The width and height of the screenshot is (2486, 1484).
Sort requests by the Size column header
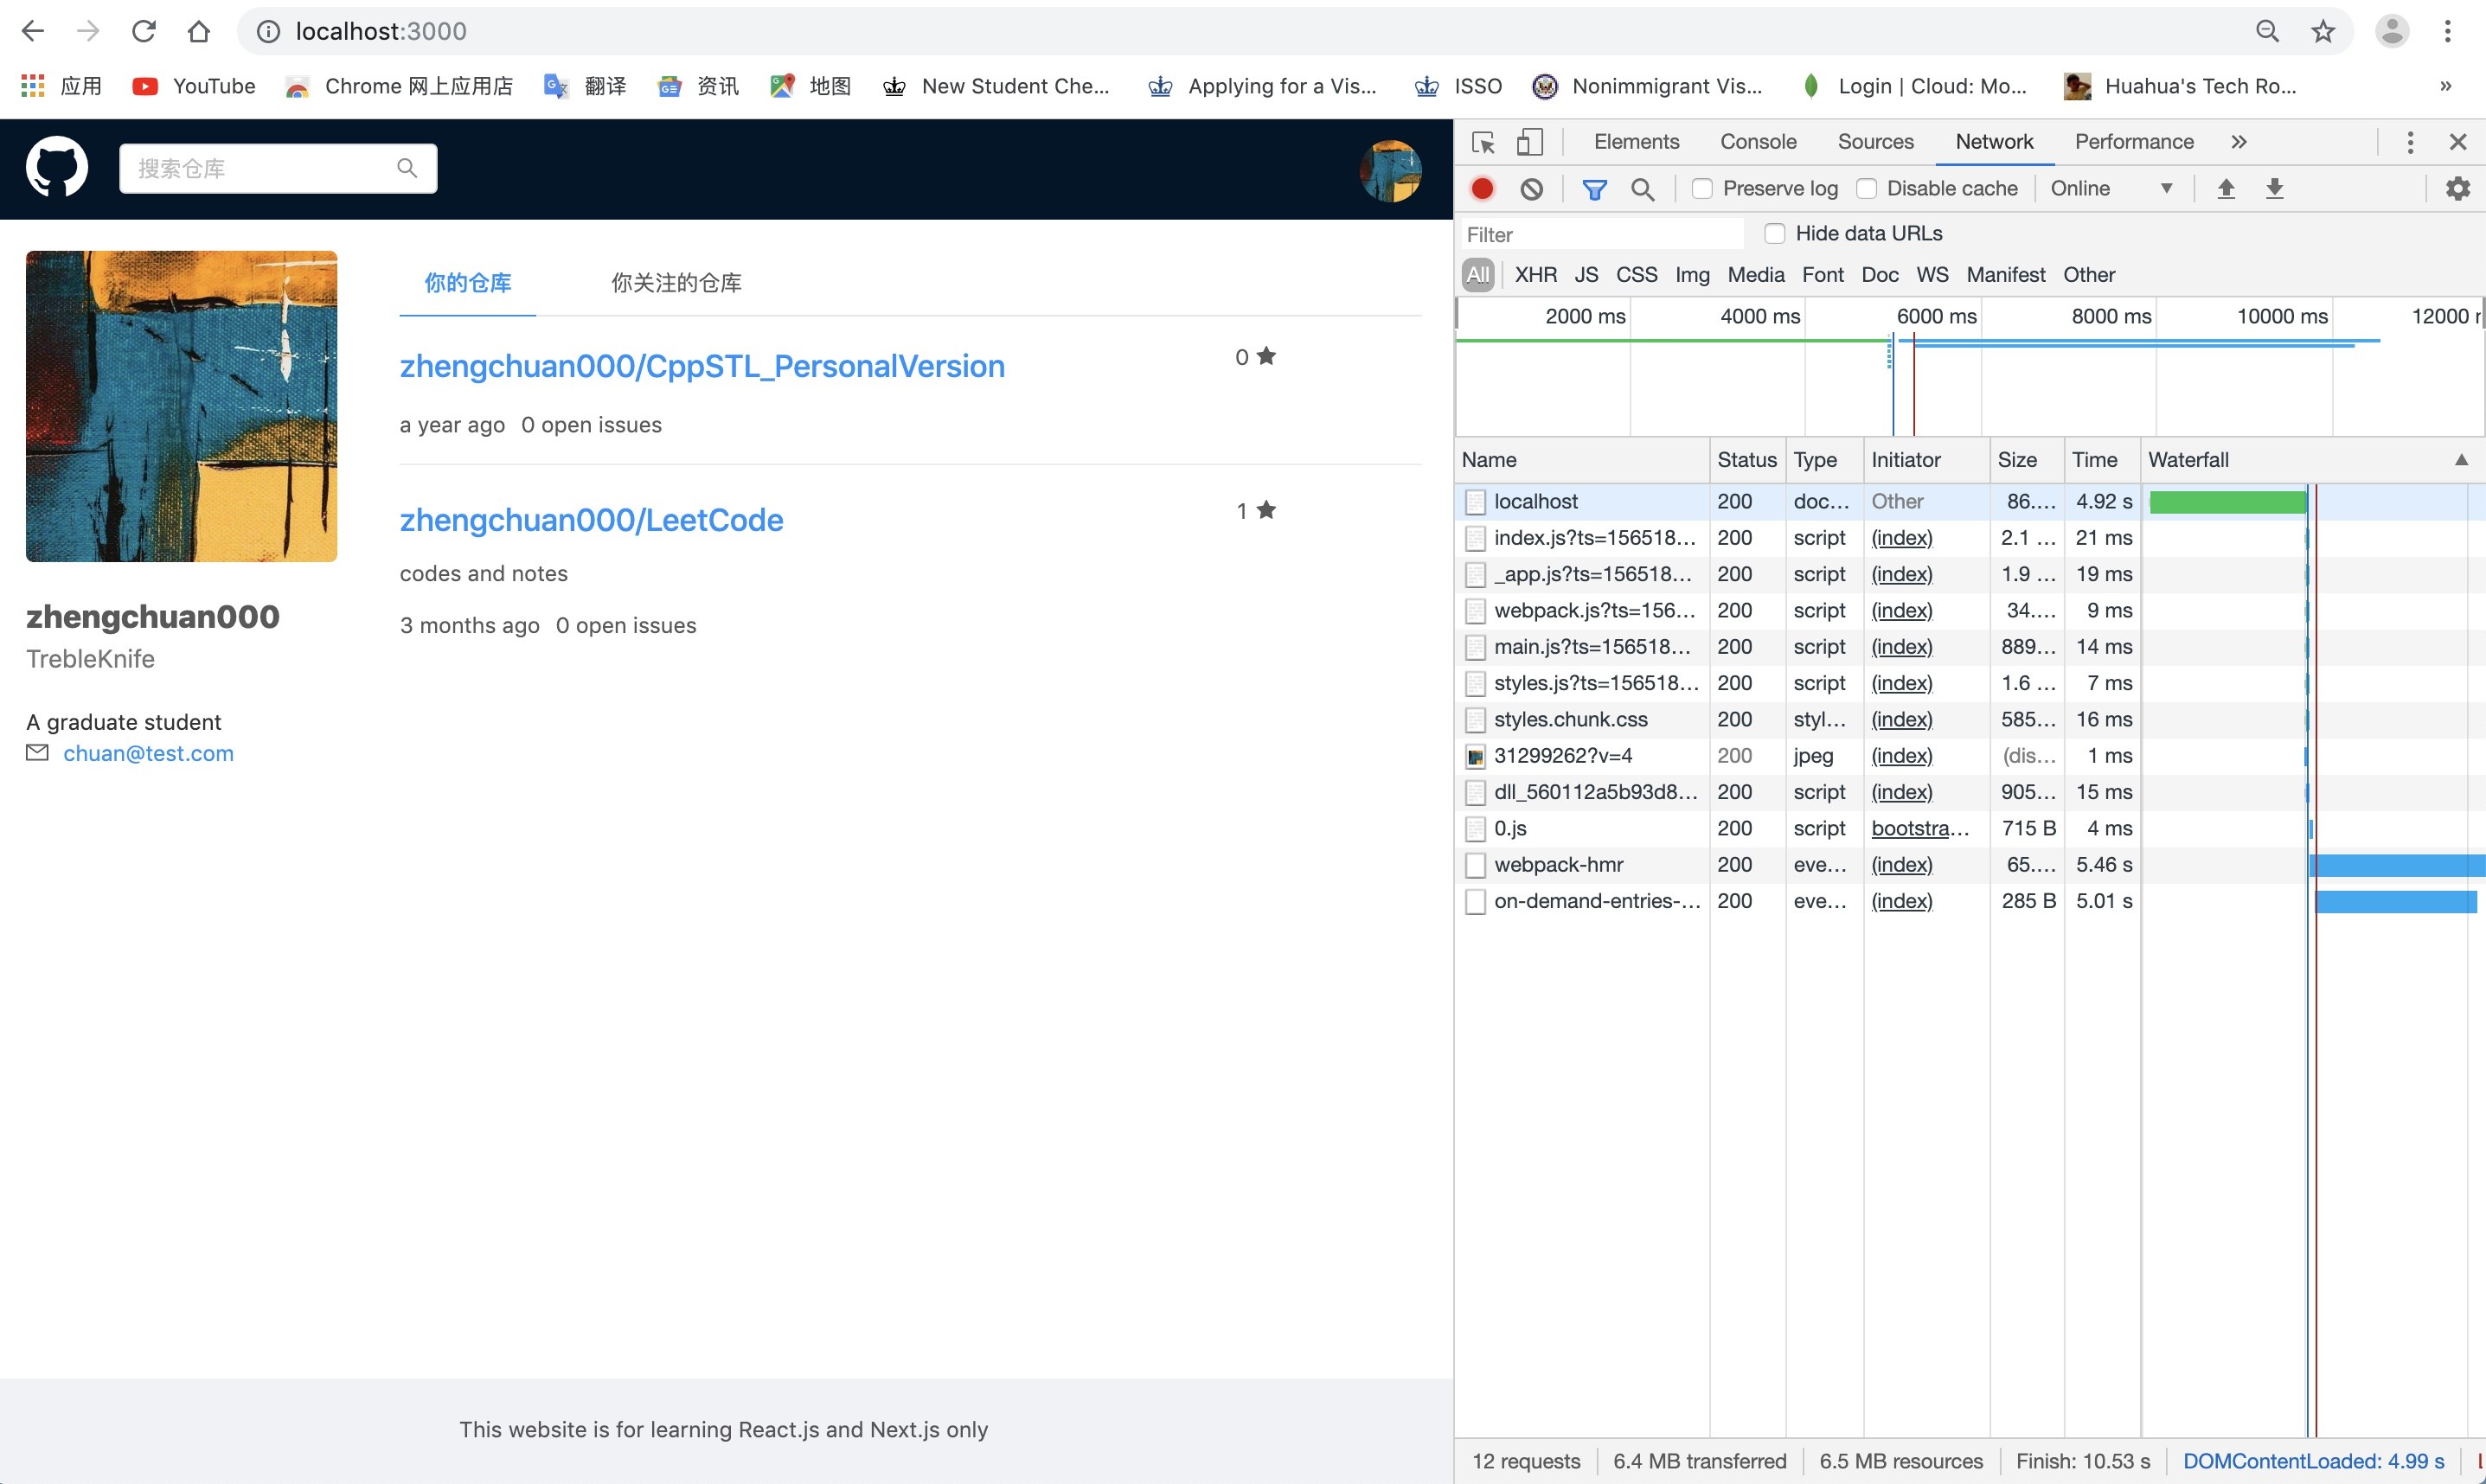(2025, 460)
